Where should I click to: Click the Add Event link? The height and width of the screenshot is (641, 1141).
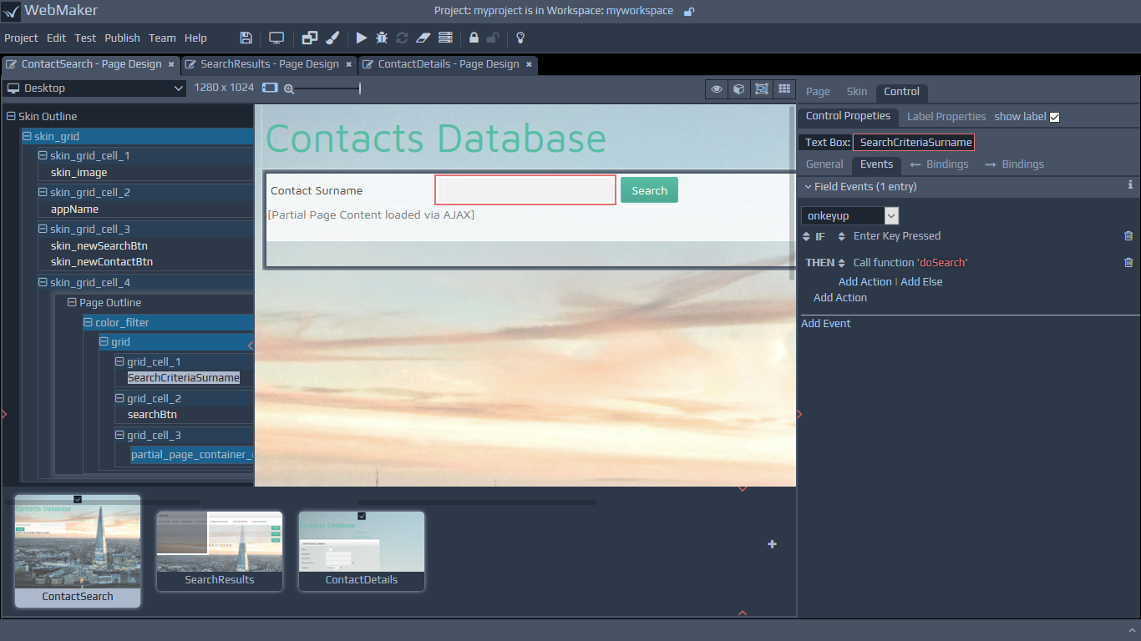(826, 324)
